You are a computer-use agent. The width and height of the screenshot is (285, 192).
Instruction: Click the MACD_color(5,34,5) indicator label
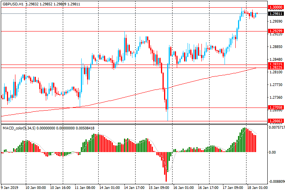click(19, 128)
